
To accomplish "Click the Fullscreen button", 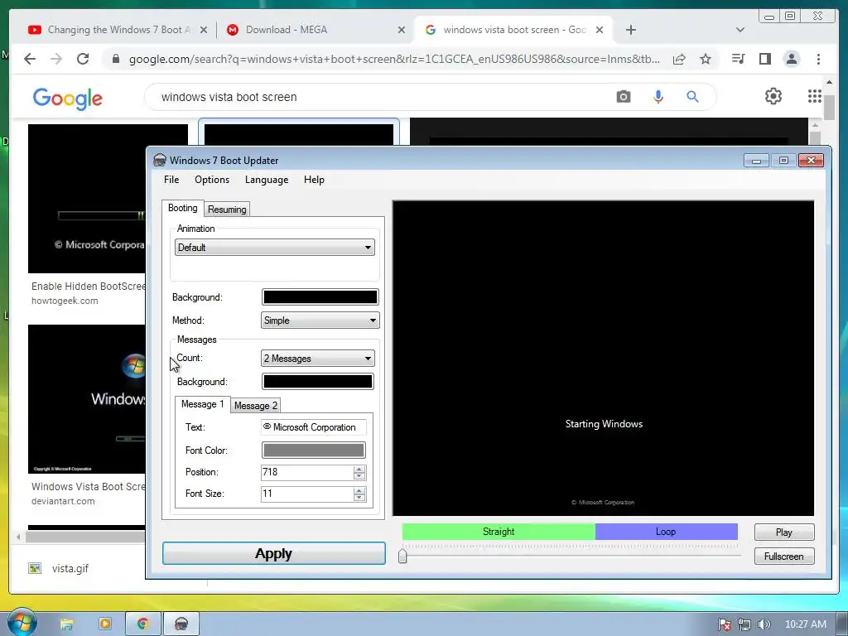I will coord(784,556).
